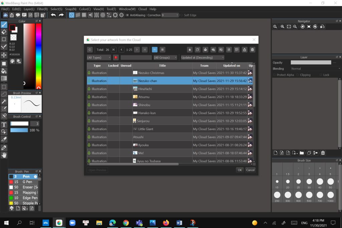Switch cloud dialog to list view

point(155,49)
